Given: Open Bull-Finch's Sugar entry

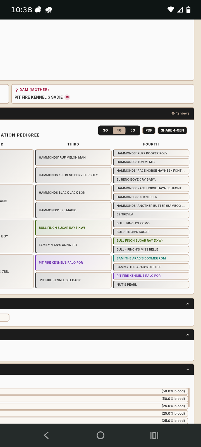Looking at the screenshot, I should pyautogui.click(x=151, y=232).
